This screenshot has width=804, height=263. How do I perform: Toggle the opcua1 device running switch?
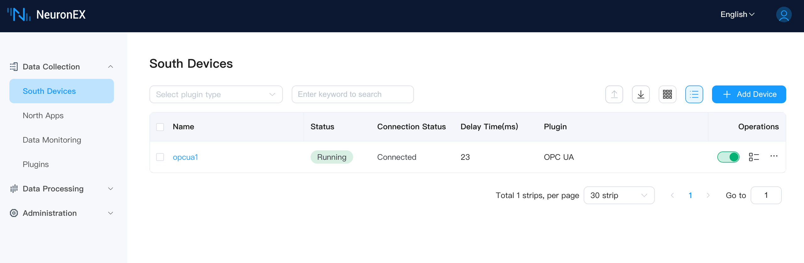pyautogui.click(x=728, y=157)
